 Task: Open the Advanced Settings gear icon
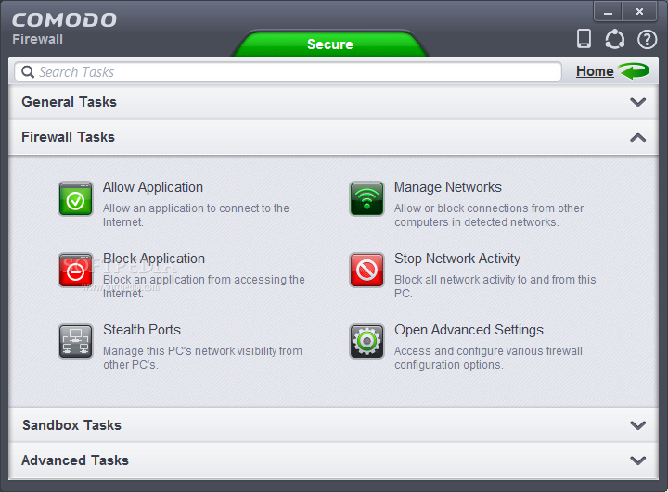click(x=366, y=341)
